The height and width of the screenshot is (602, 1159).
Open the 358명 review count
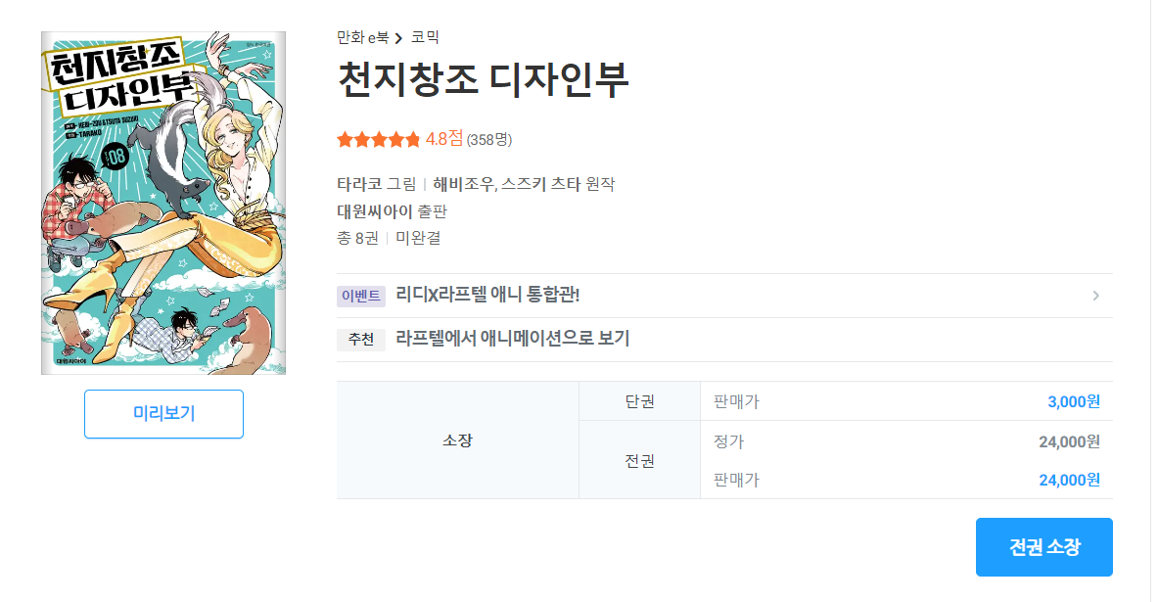pyautogui.click(x=489, y=140)
